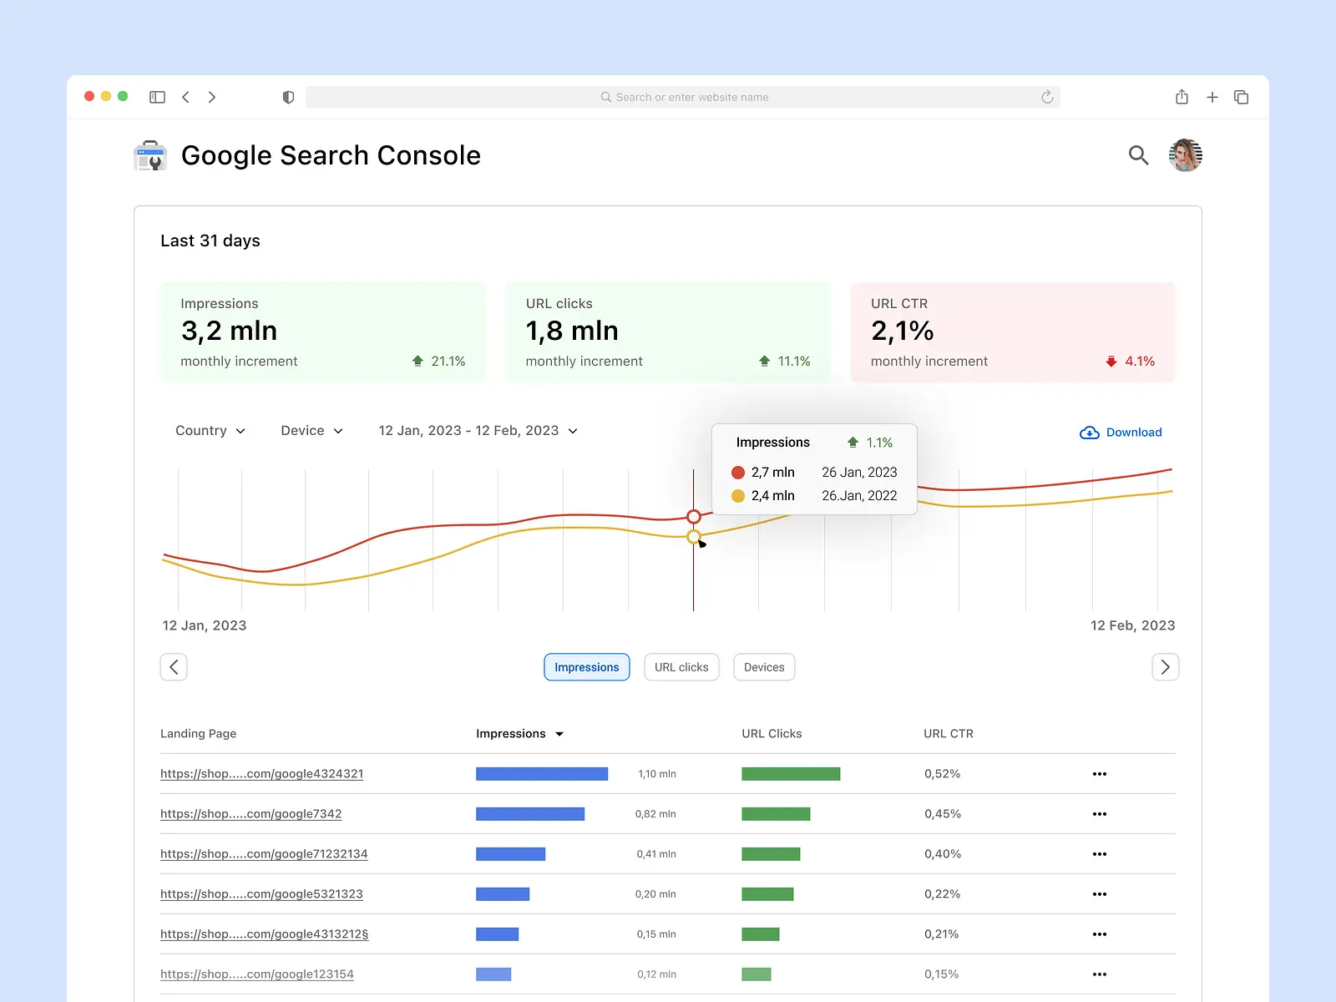The height and width of the screenshot is (1002, 1336).
Task: Switch to the URL clicks tab
Action: click(x=681, y=666)
